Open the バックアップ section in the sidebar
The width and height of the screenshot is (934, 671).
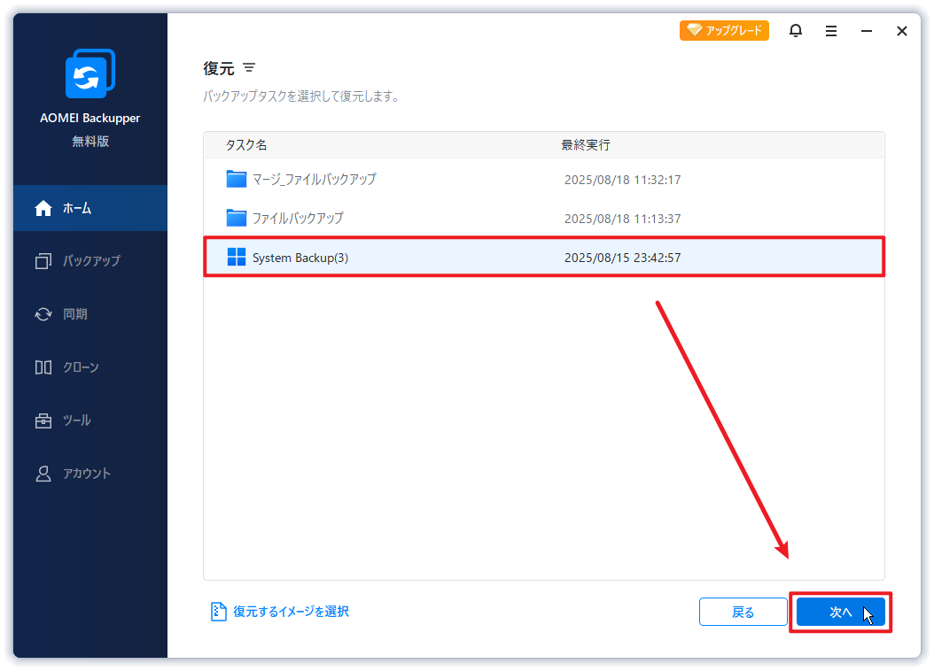click(x=90, y=261)
